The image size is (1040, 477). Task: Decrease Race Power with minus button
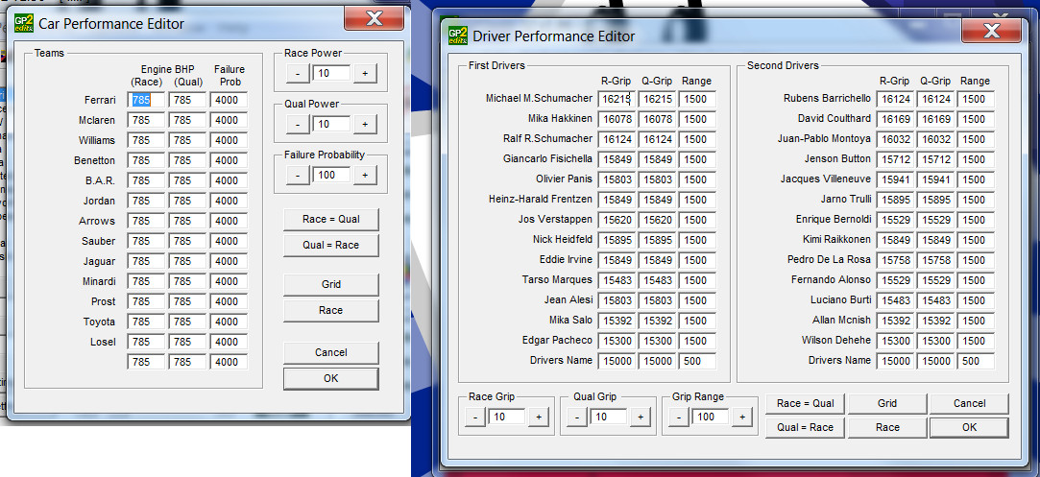coord(298,74)
